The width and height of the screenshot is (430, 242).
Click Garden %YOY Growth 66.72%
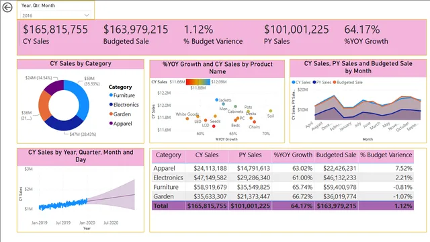coord(302,196)
